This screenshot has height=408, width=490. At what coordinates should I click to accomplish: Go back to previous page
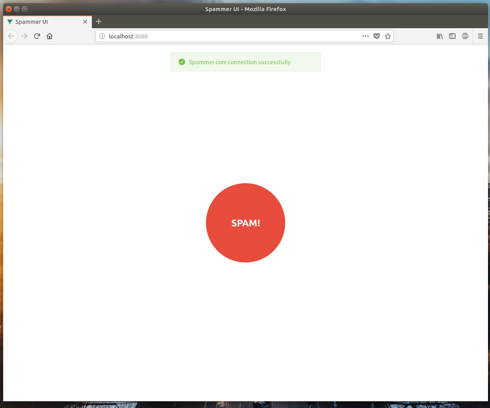point(11,36)
